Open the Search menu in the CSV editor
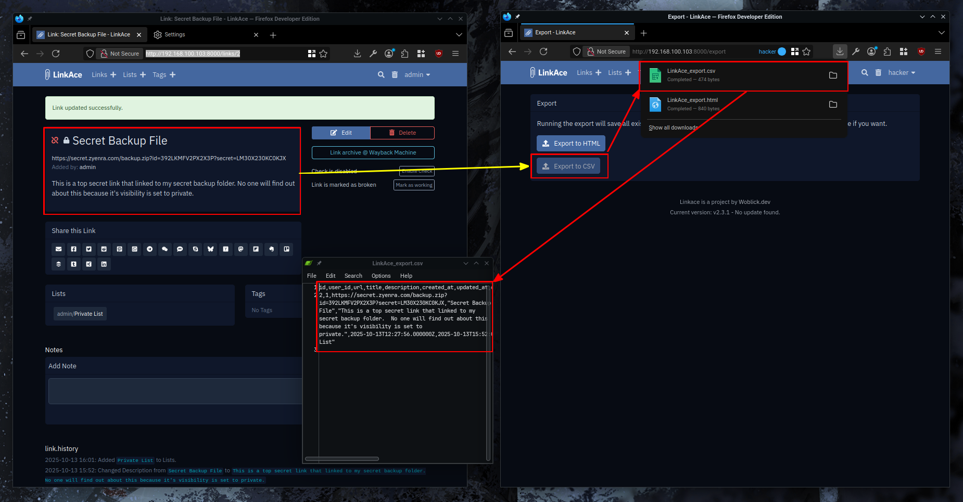Viewport: 963px width, 502px height. click(x=353, y=276)
